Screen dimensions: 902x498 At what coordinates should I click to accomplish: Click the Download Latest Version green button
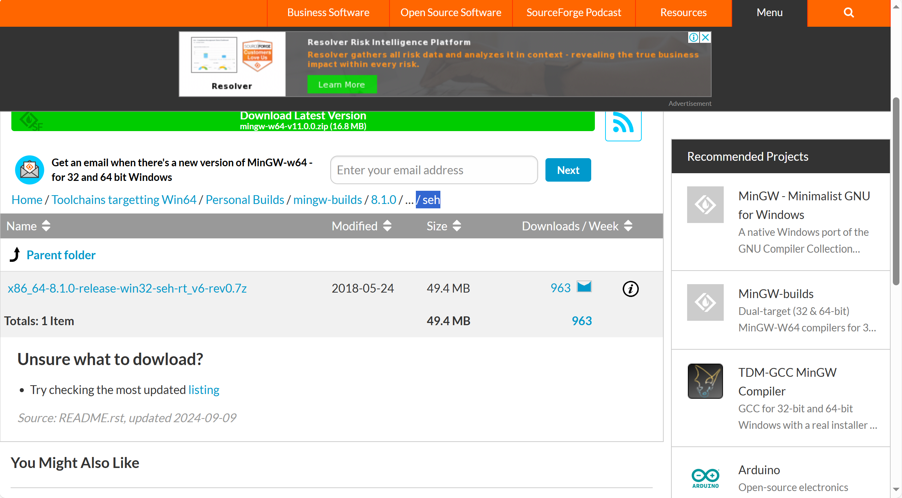(303, 121)
